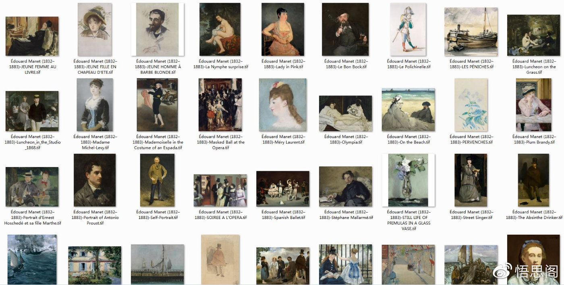Click the Plum Brandy.tif filename
The image size is (564, 285).
pyautogui.click(x=534, y=139)
